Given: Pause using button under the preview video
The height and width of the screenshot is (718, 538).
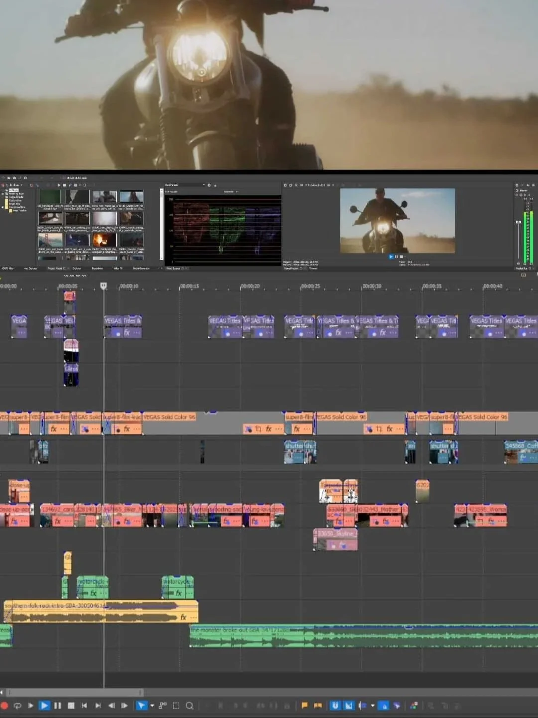Looking at the screenshot, I should point(396,257).
